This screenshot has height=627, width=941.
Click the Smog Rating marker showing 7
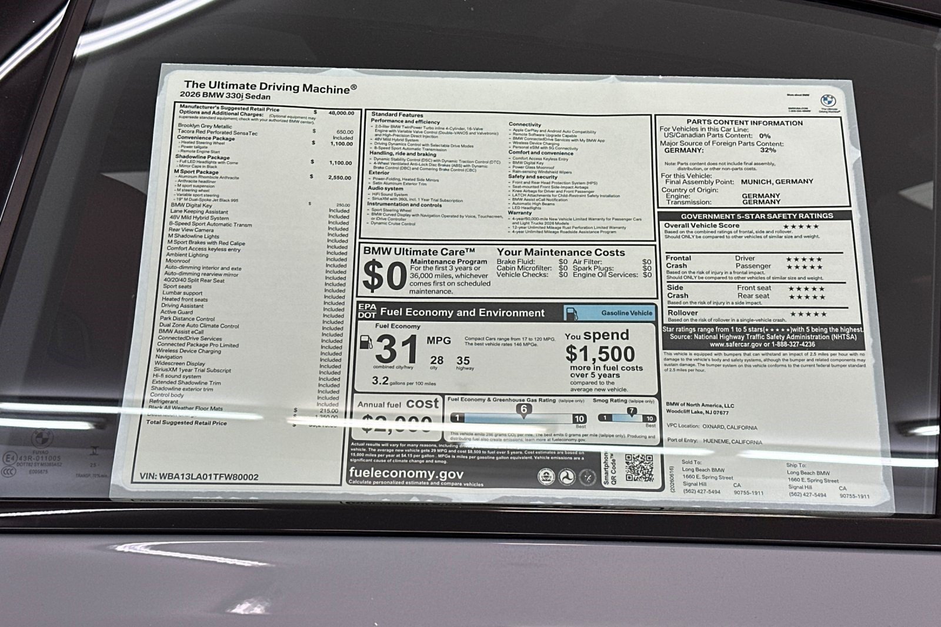point(632,412)
